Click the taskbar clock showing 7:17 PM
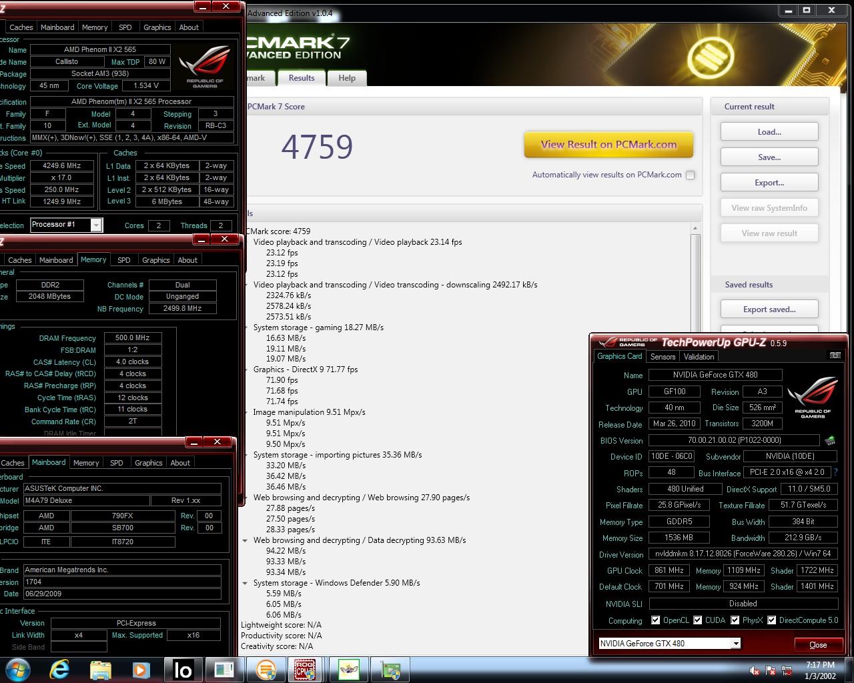This screenshot has height=683, width=854. (820, 670)
